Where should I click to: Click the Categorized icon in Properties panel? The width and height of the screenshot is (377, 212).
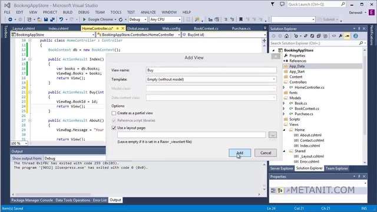[273, 191]
